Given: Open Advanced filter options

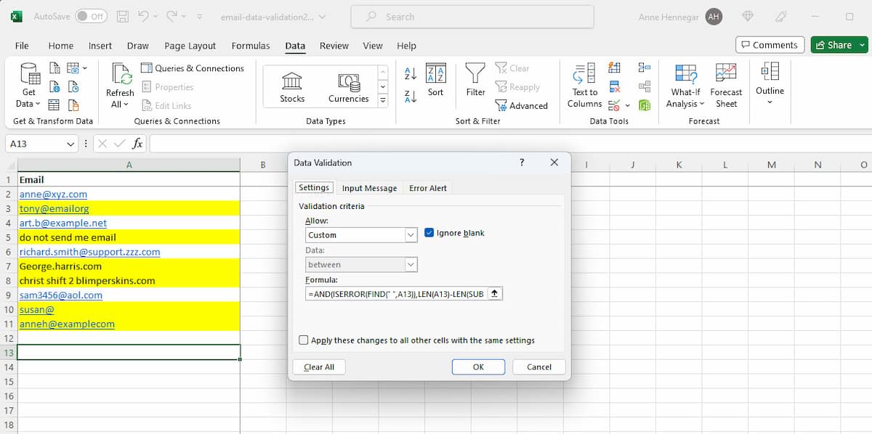Looking at the screenshot, I should (x=523, y=105).
